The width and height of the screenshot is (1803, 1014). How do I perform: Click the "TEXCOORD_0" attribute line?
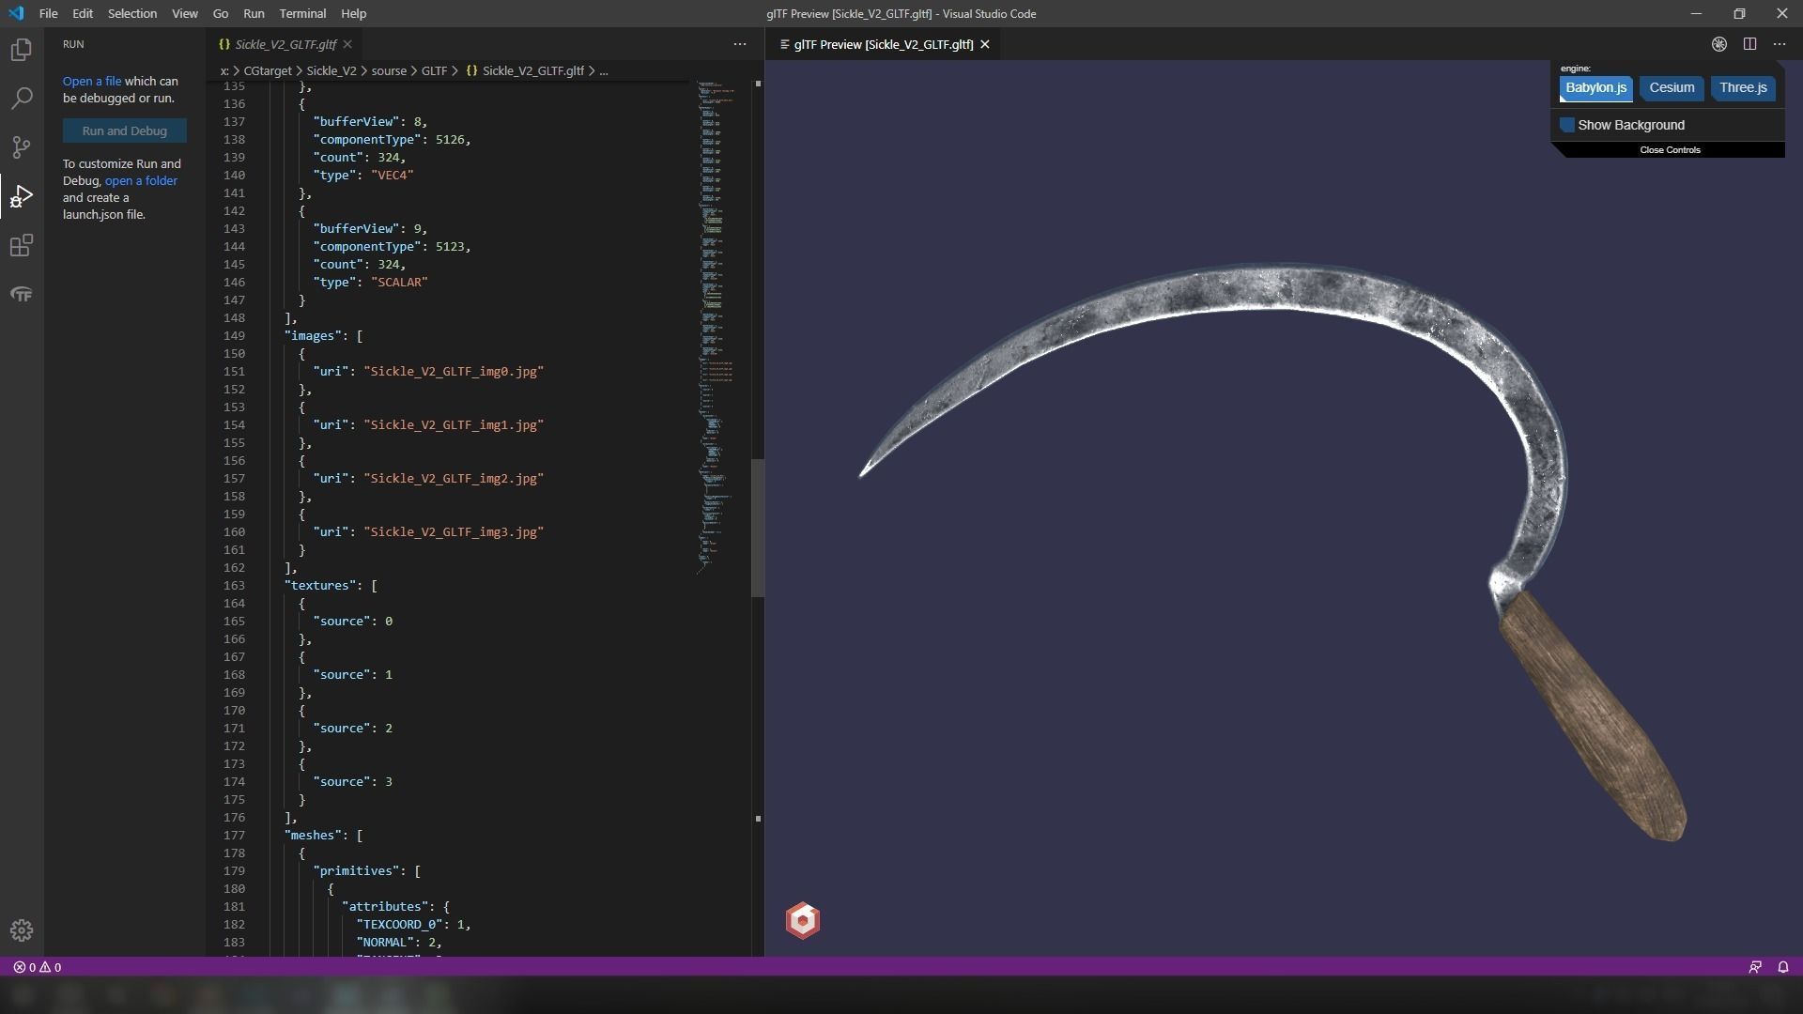(x=413, y=925)
